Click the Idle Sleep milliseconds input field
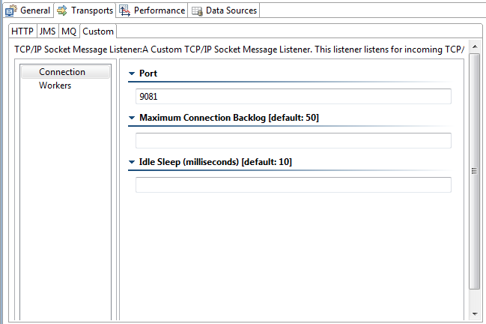Image resolution: width=486 pixels, height=324 pixels. coord(294,185)
